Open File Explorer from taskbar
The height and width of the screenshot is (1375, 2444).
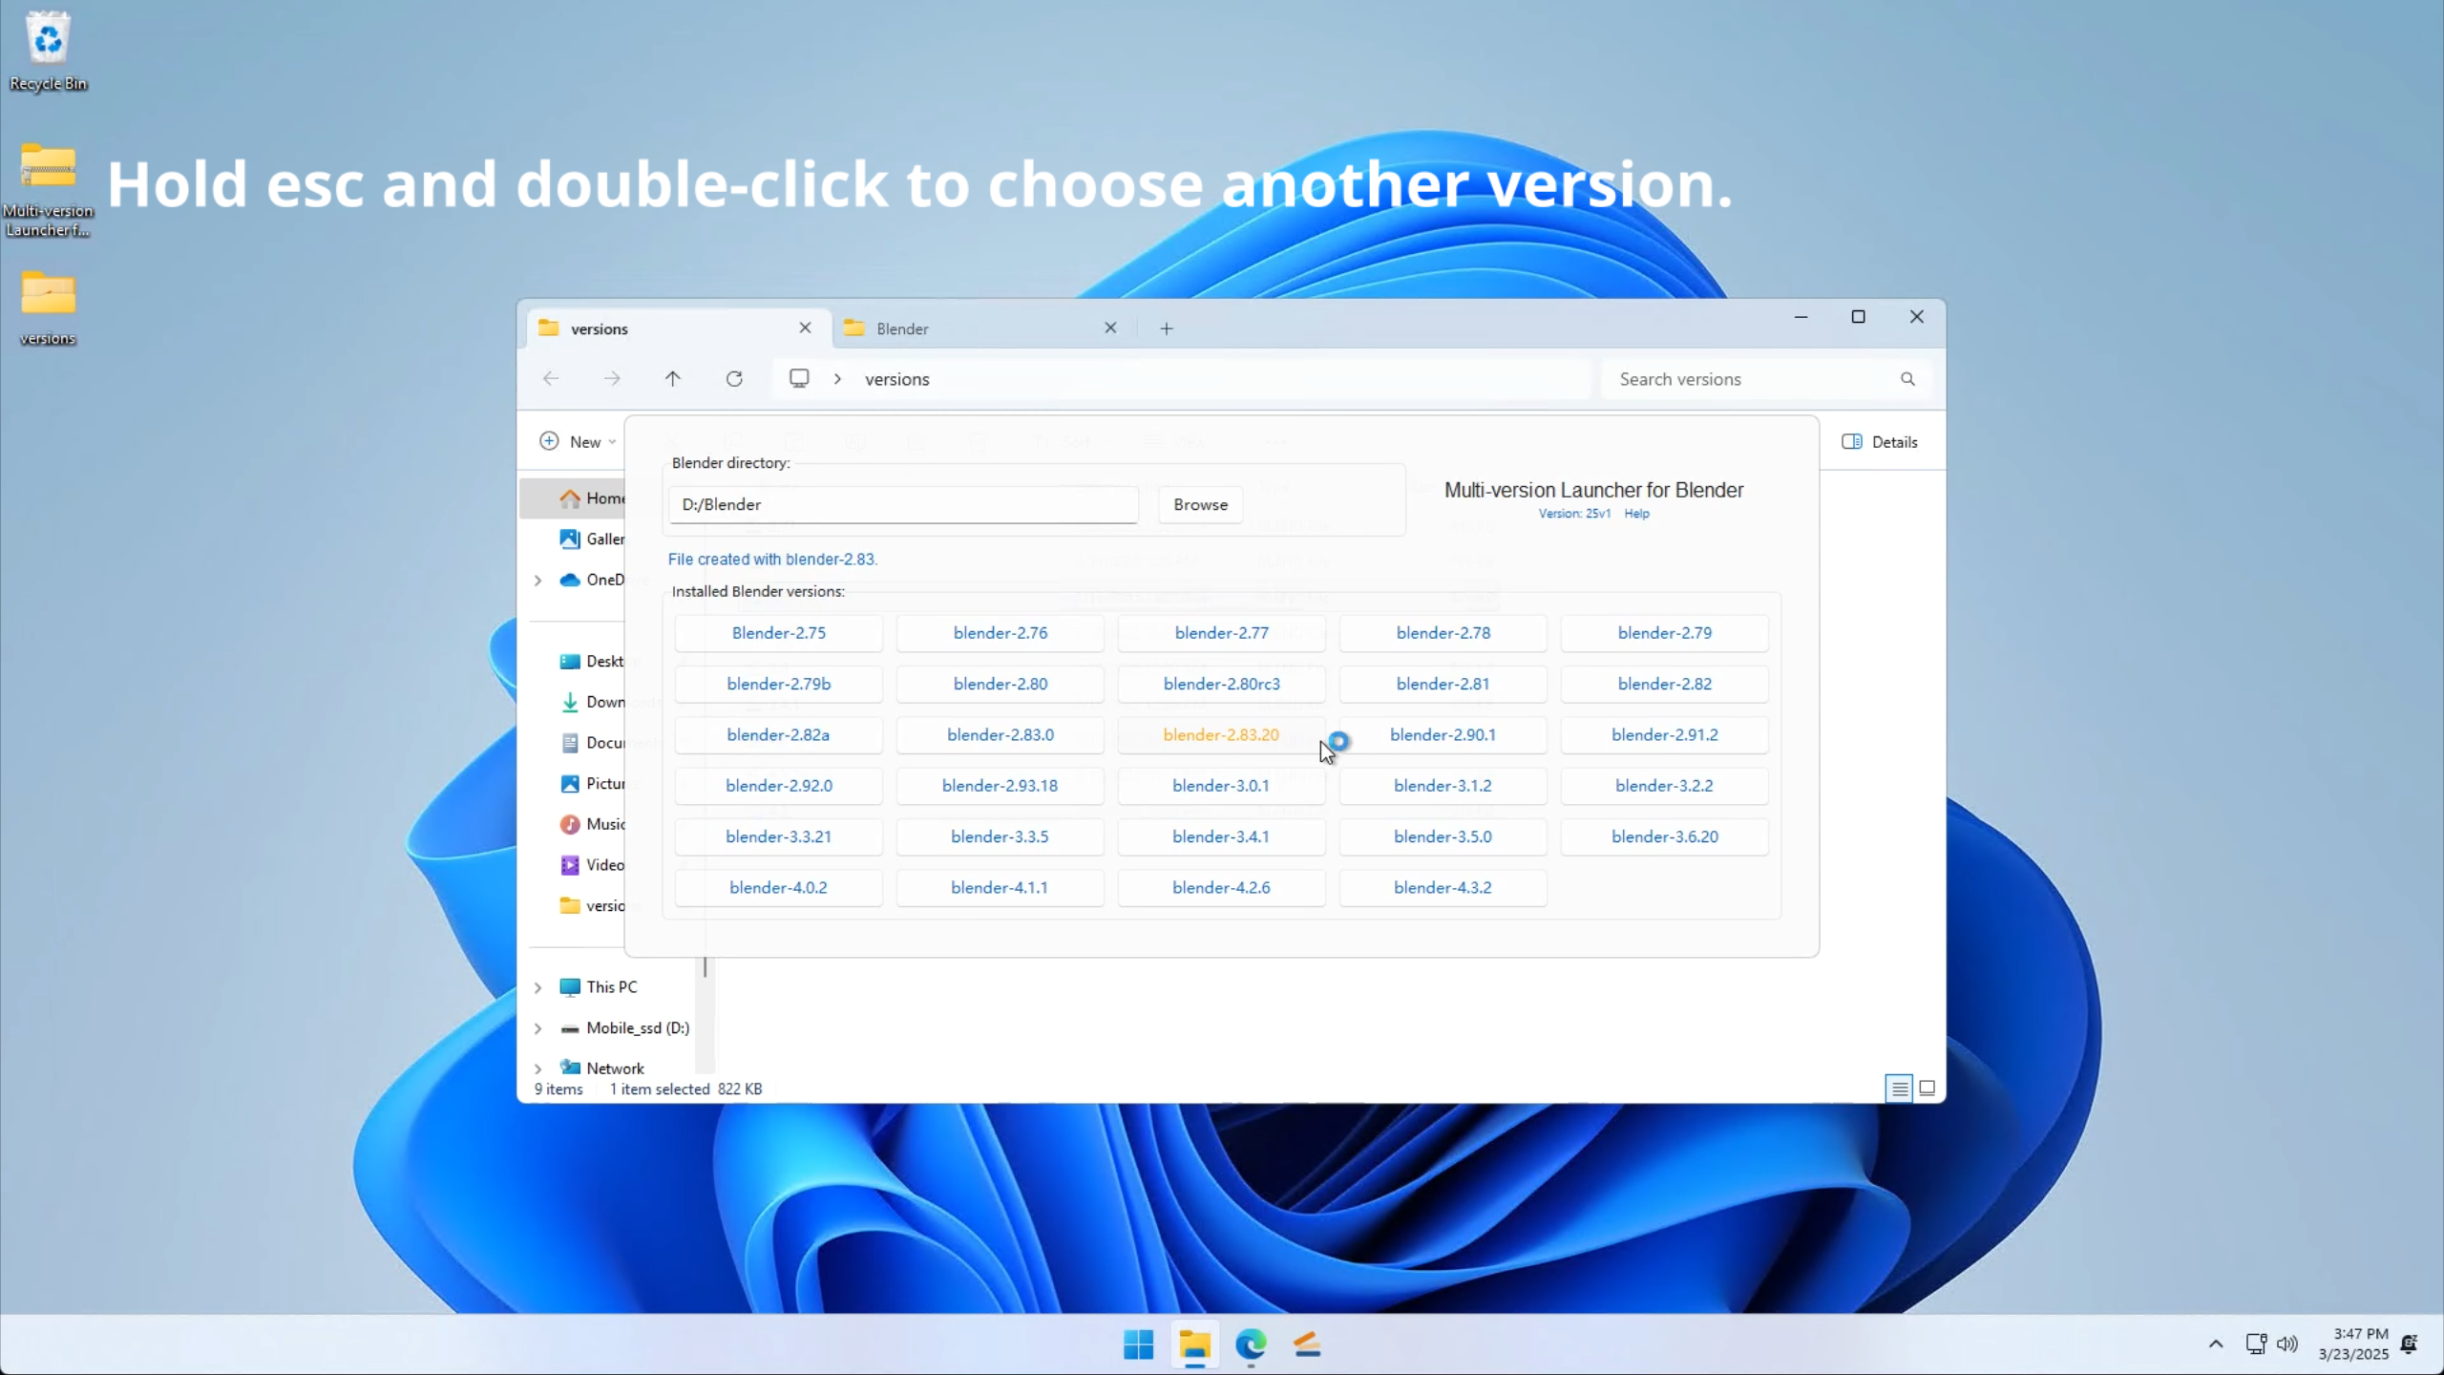(x=1194, y=1344)
